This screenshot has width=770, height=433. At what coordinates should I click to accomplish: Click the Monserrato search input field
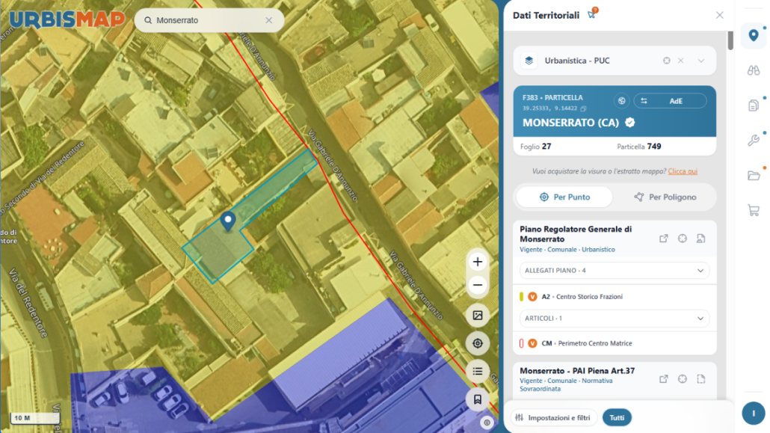pyautogui.click(x=209, y=20)
